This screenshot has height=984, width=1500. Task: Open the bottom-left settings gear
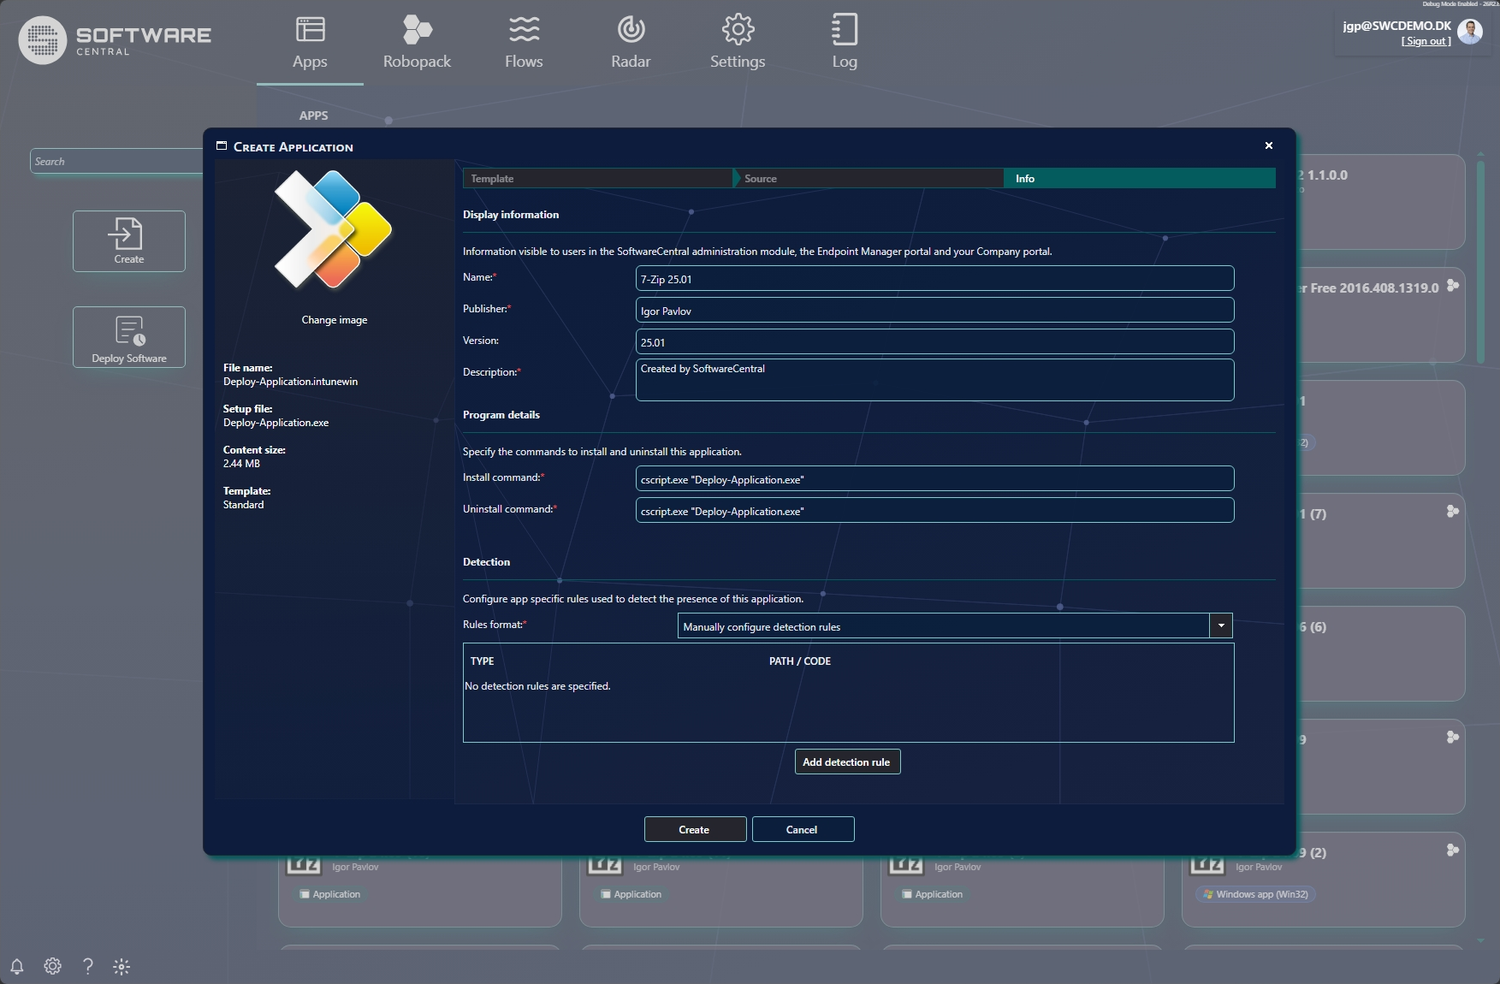[x=52, y=966]
